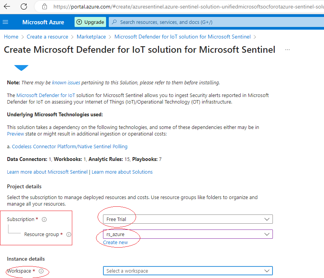Click the Subscription info icon
Screen dimensions: 324x278
(x=44, y=219)
